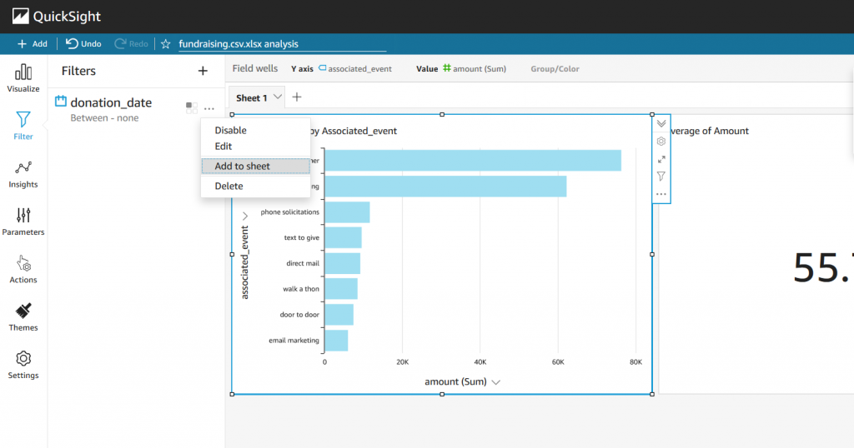Open visual's more options ellipsis menu

click(x=661, y=194)
